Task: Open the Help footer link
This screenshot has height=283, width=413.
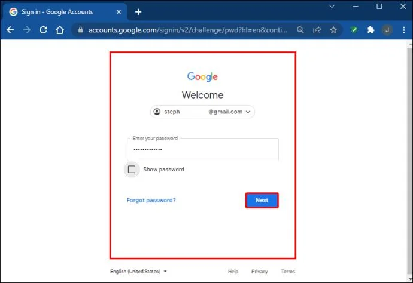Action: point(233,272)
